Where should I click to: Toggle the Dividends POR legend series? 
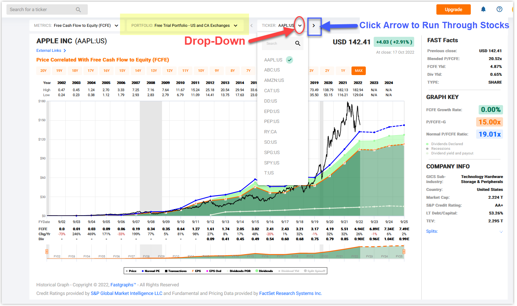[238, 271]
